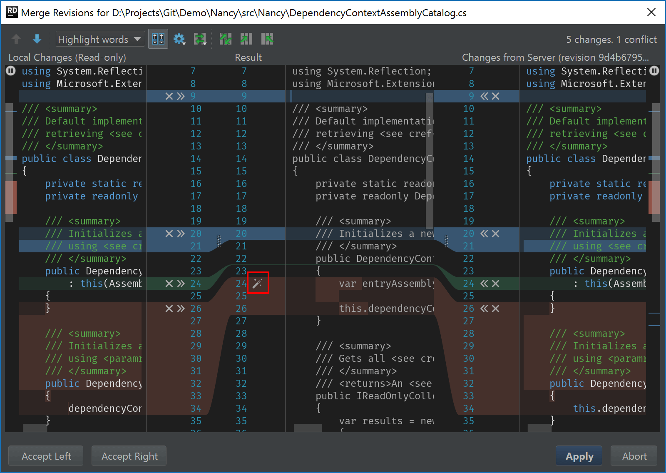Apply non-conflicting changes from the right side
666x473 pixels.
coord(268,39)
